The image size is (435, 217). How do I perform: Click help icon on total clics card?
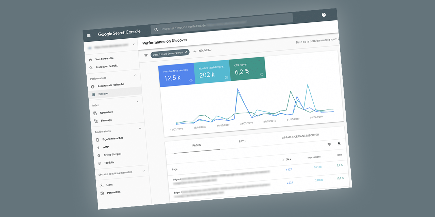coord(191,81)
